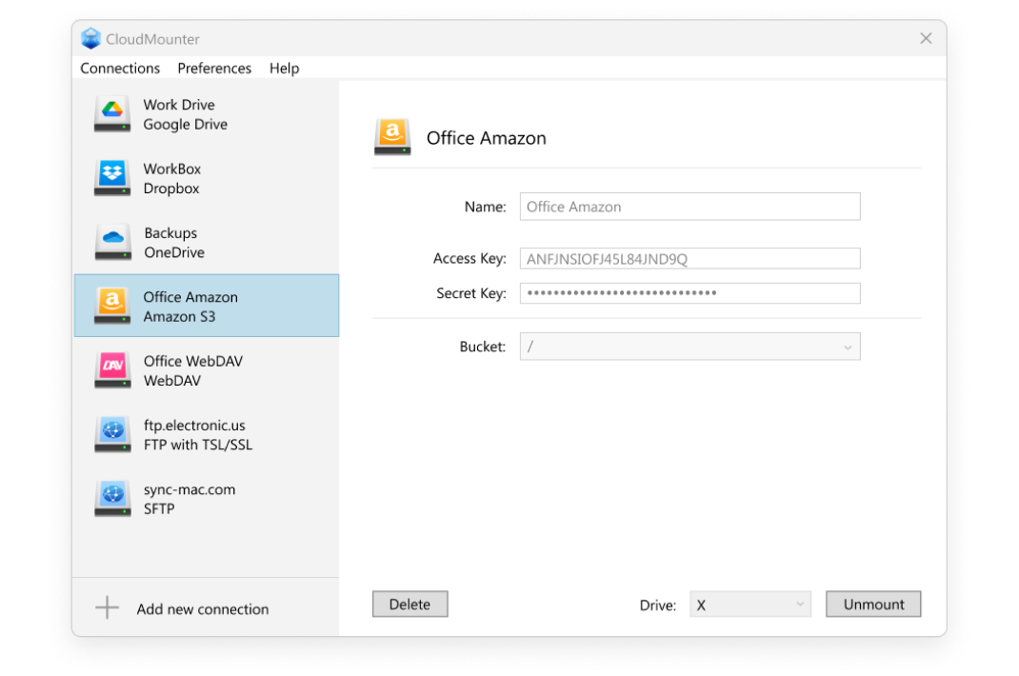Unmount the Office Amazon drive
The height and width of the screenshot is (676, 1019).
872,604
